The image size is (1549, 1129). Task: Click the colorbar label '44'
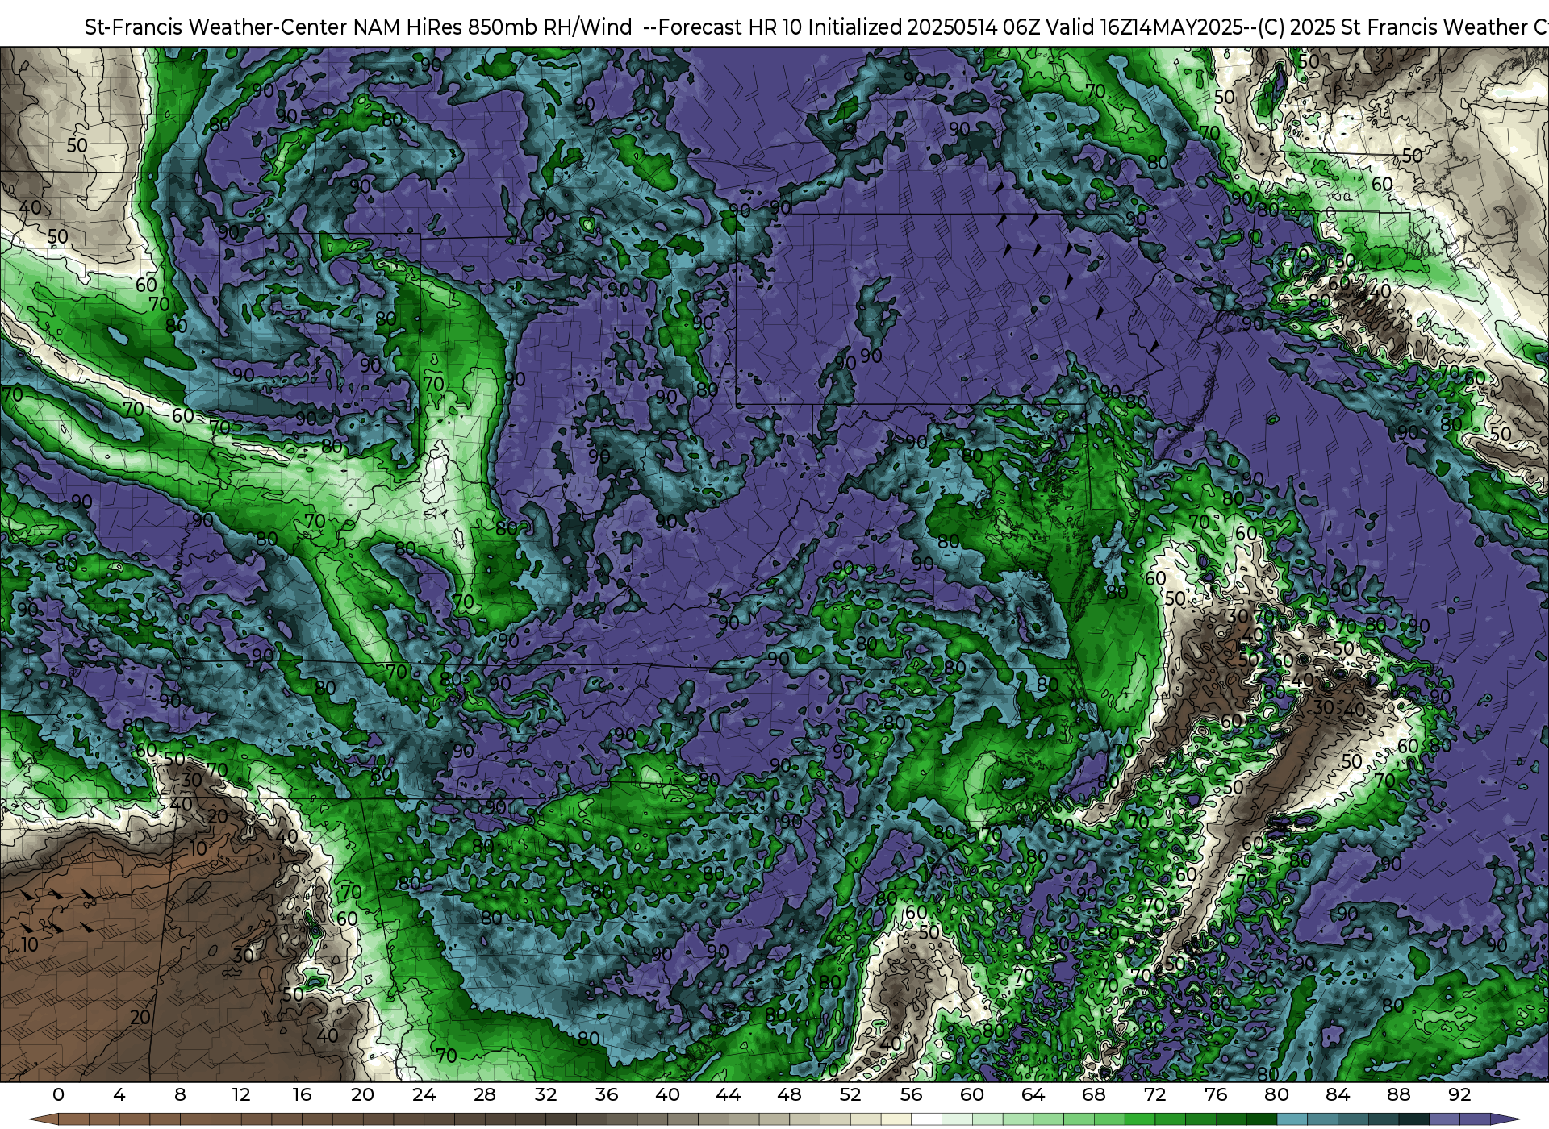pos(729,1094)
